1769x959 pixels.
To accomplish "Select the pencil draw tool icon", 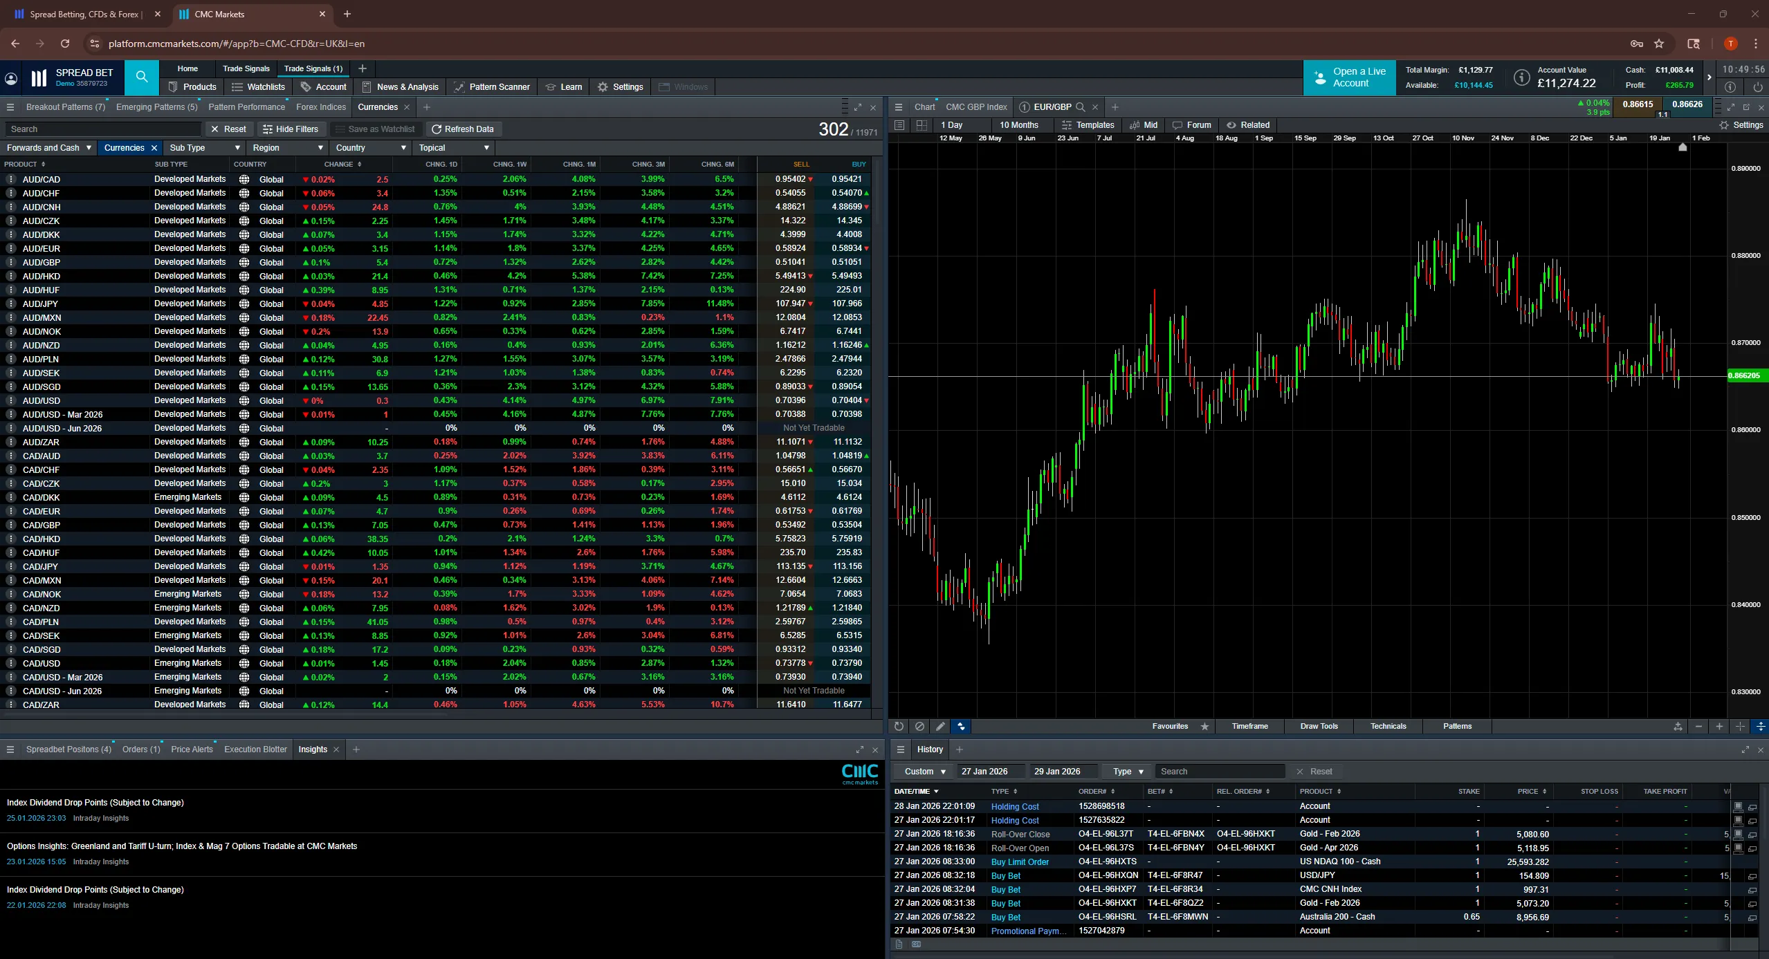I will (x=940, y=726).
